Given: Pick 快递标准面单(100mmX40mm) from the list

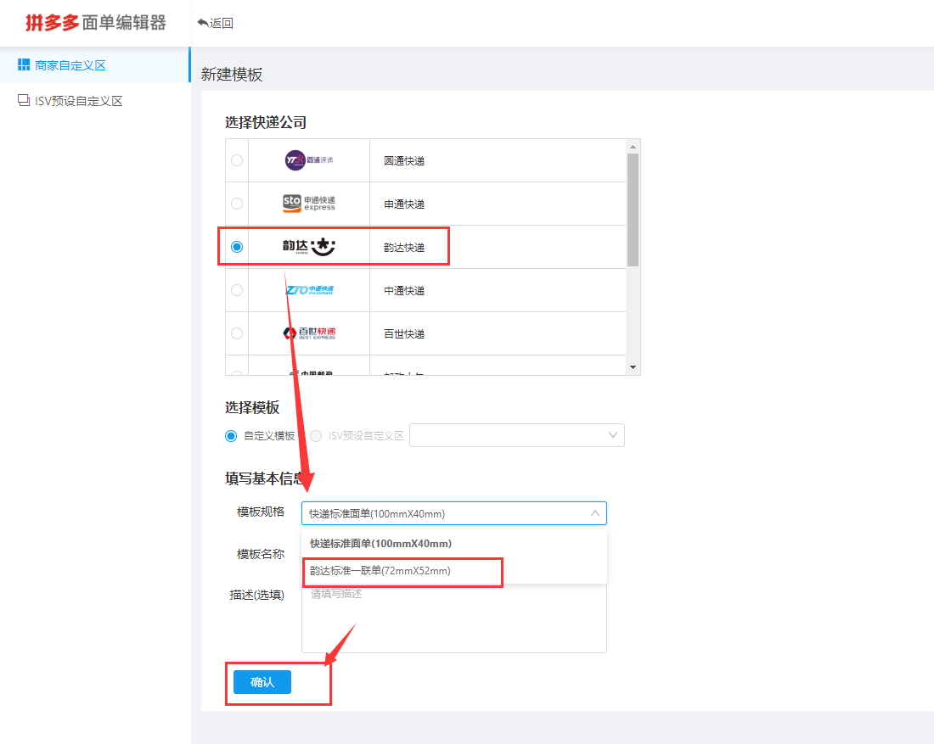Looking at the screenshot, I should 454,544.
